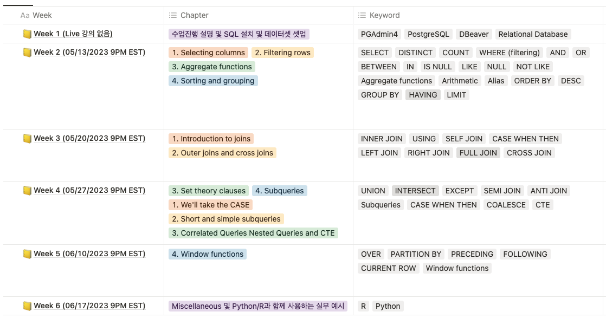Select the '3. Set theory clauses' tag
Screen dimensions: 606x318
point(209,191)
